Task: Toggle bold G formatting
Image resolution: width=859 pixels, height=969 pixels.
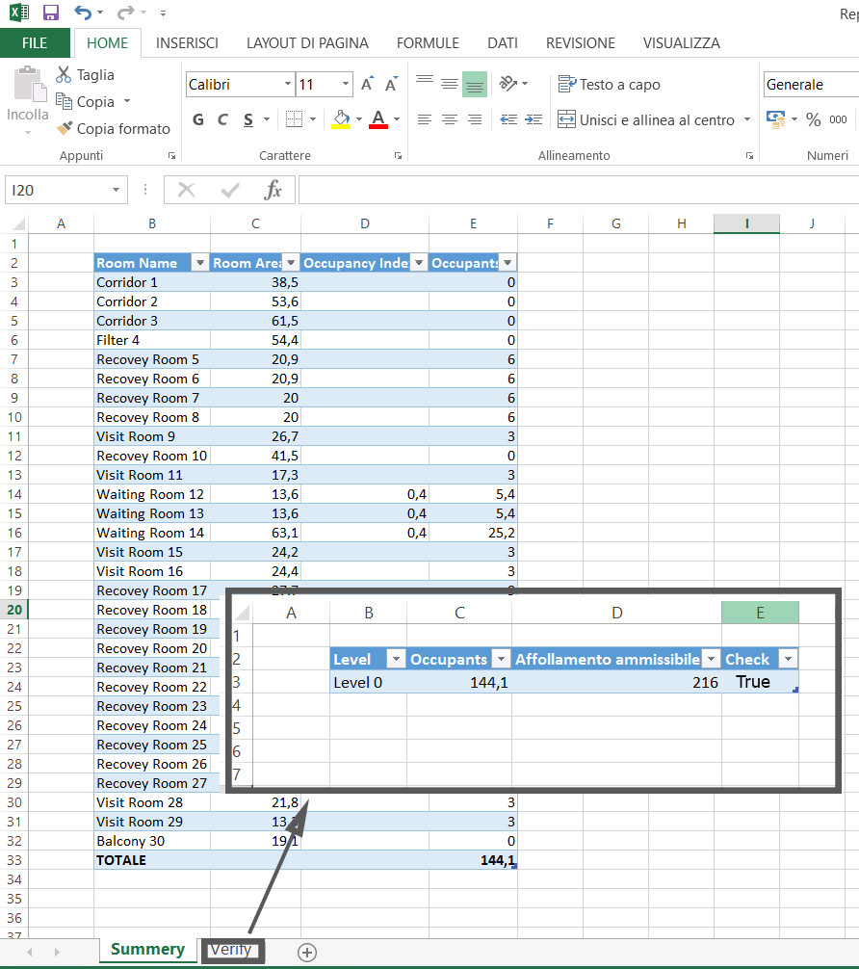Action: 197,119
